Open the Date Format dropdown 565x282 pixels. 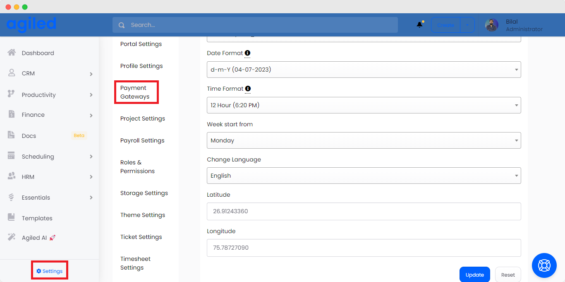pos(363,70)
